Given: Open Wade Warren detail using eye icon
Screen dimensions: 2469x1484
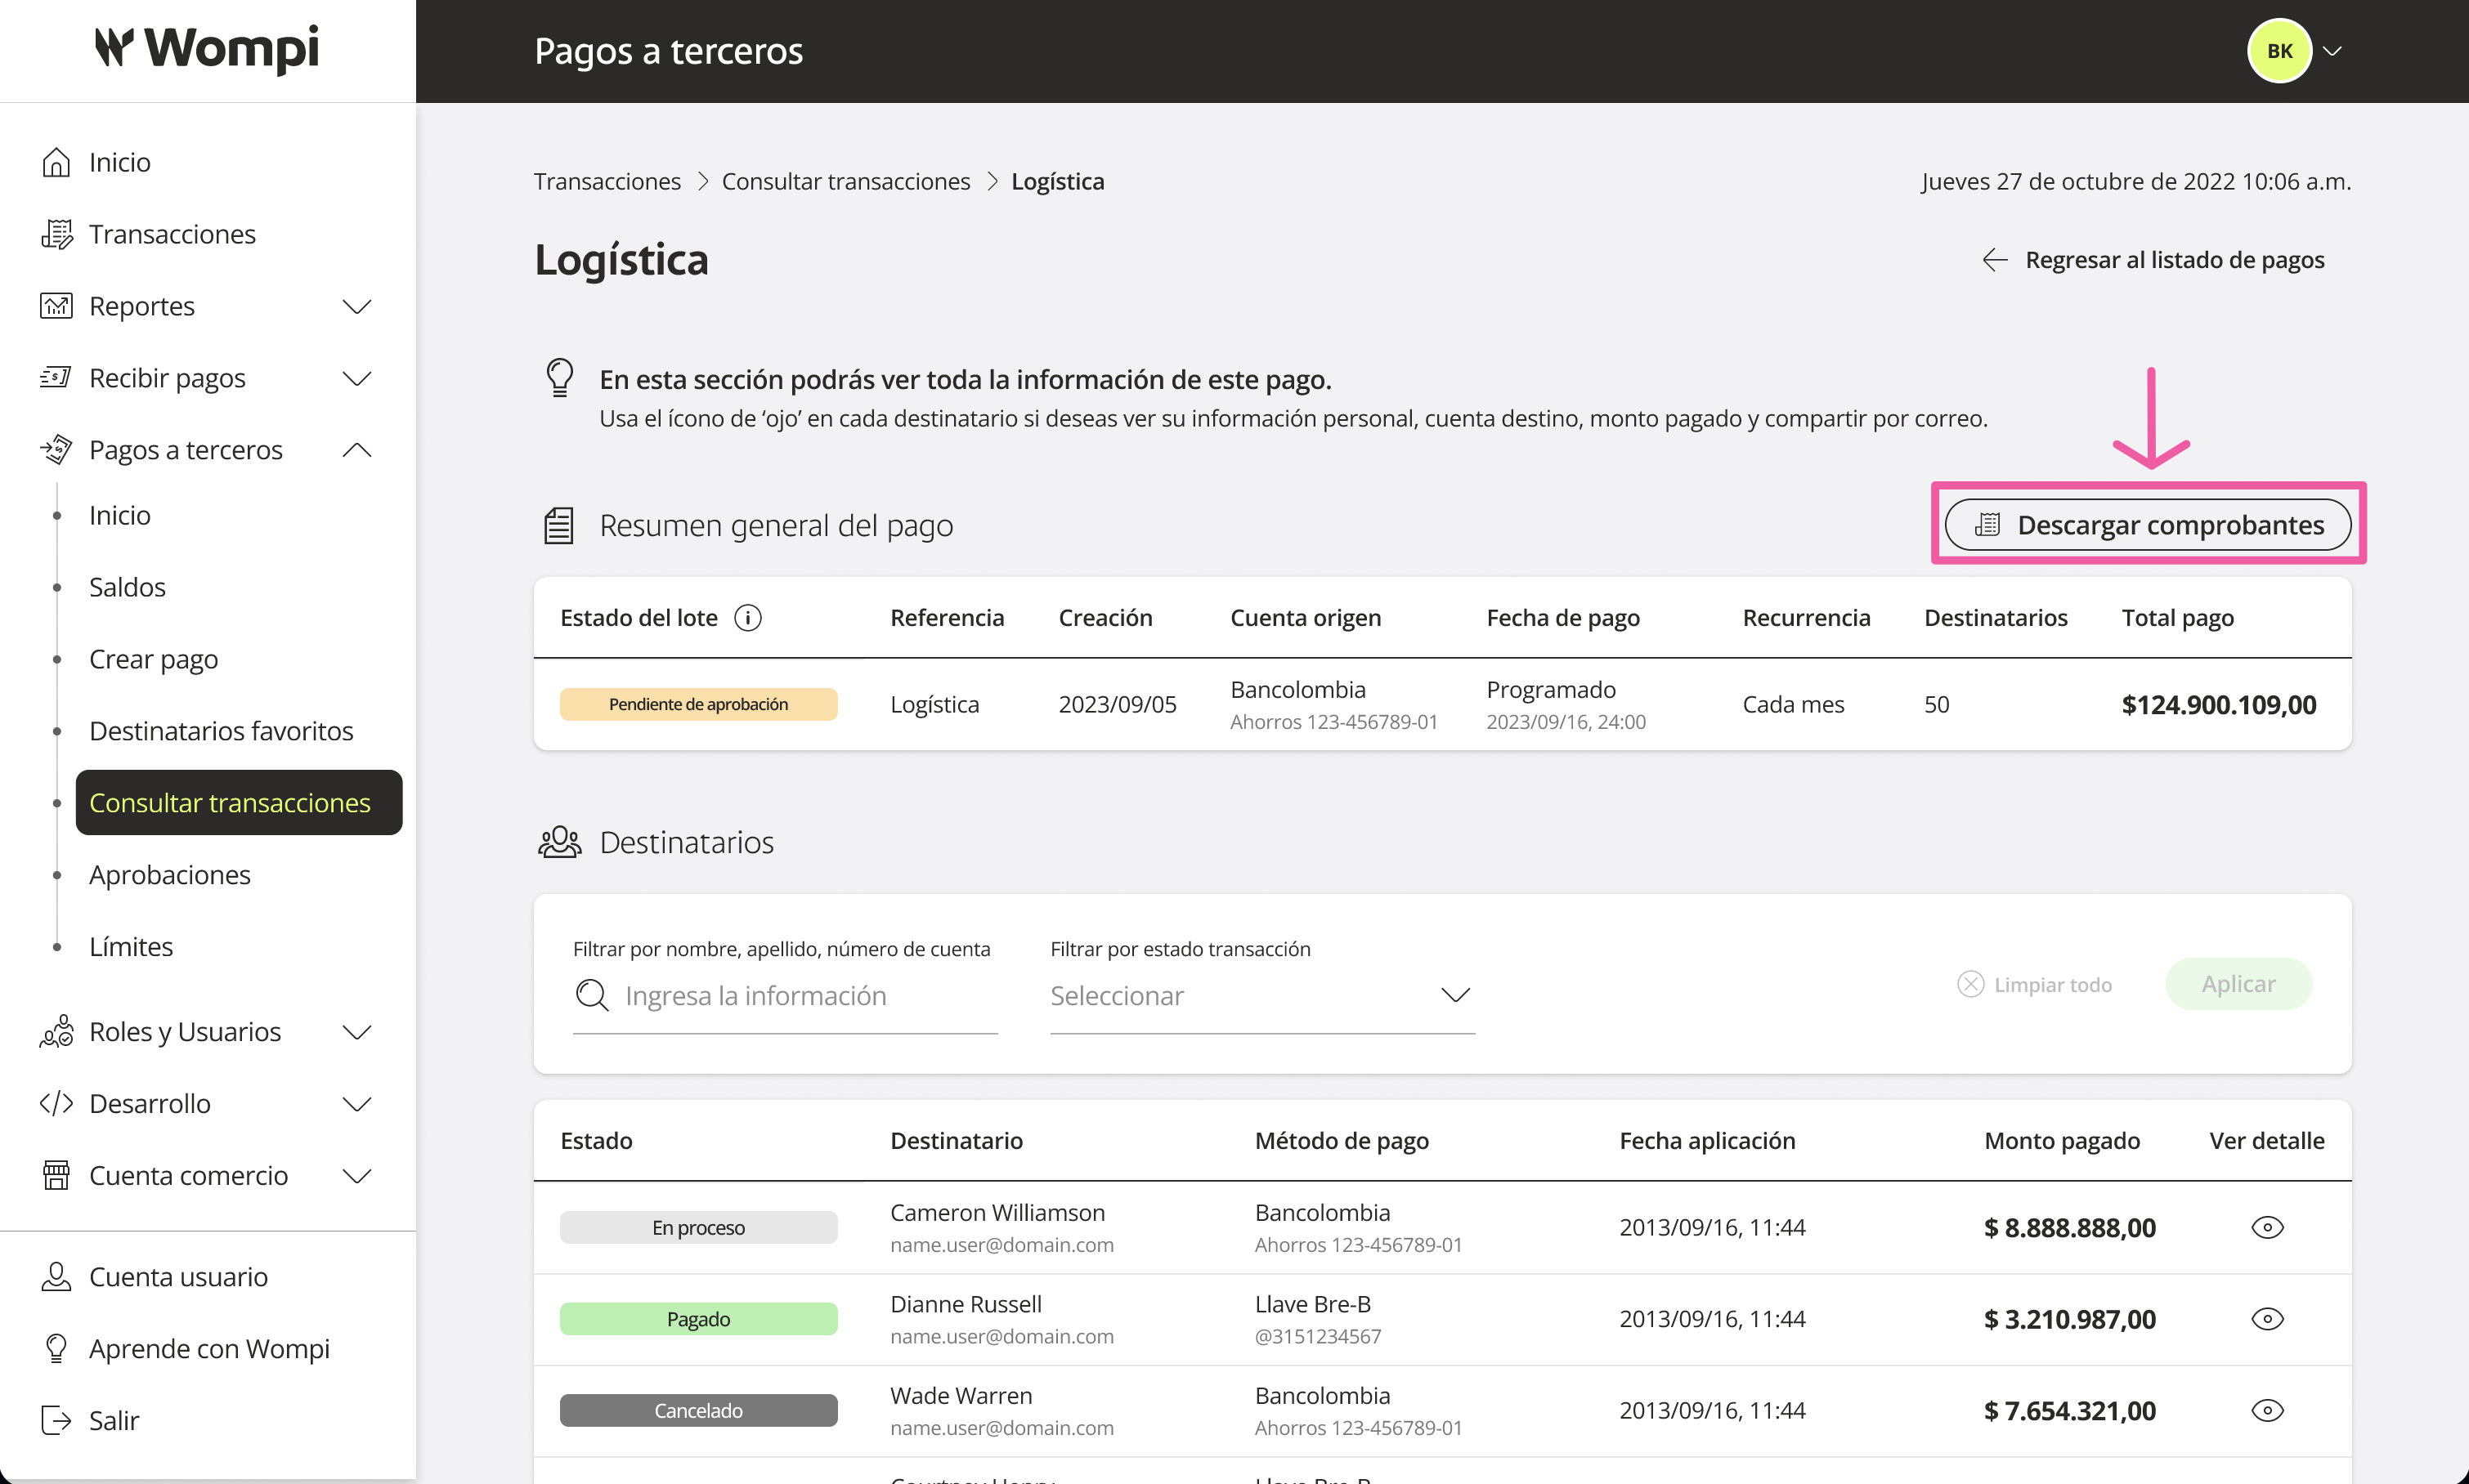Looking at the screenshot, I should click(2267, 1411).
